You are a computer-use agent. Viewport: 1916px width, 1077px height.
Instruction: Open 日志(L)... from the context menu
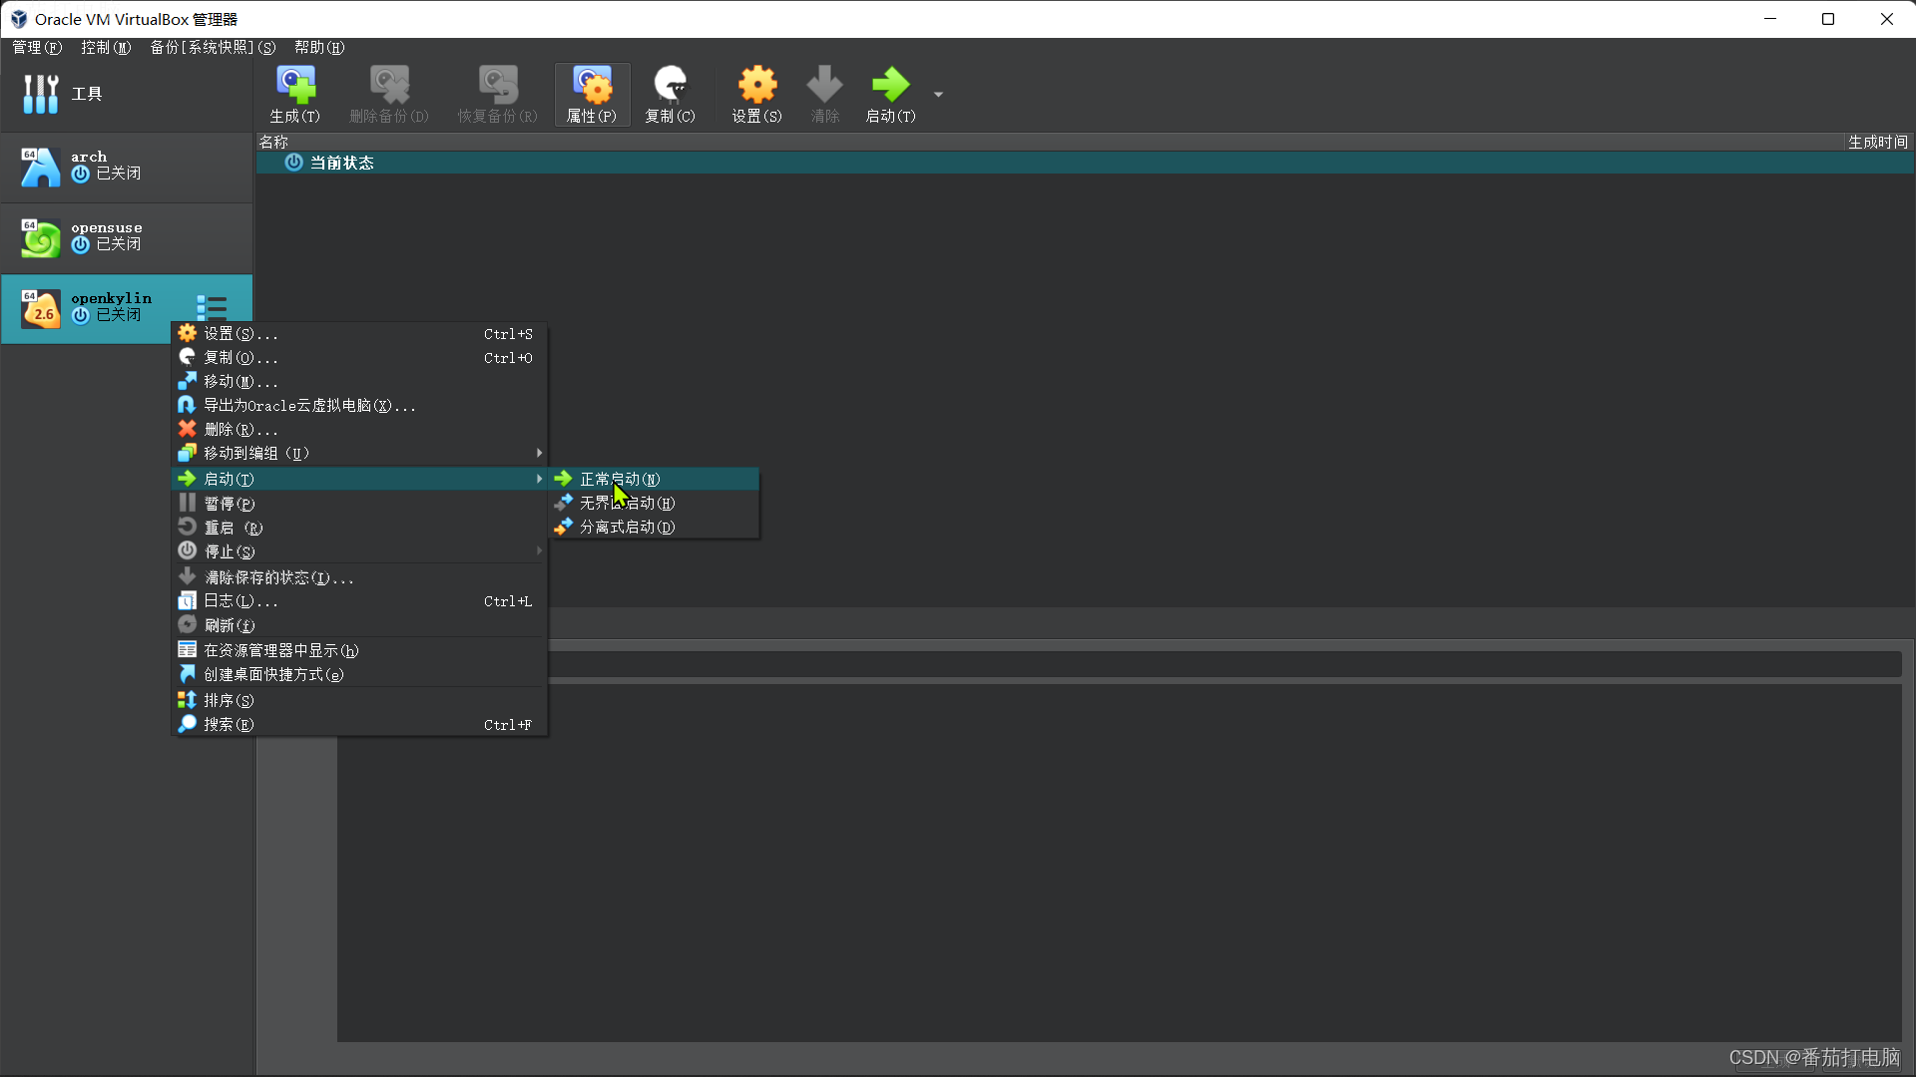pos(359,601)
